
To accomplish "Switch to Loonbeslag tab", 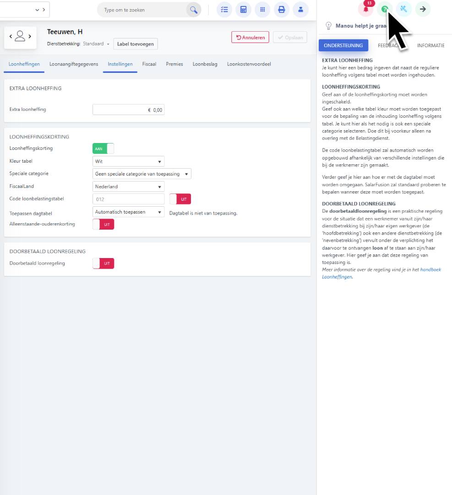I will coord(205,64).
